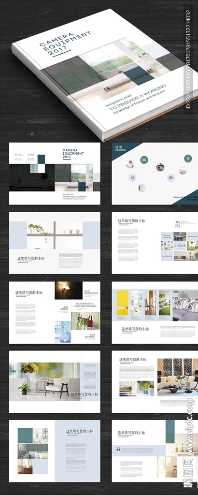The image size is (198, 495).
Task: Select the yellow chair photo thumbnail
Action: (122, 303)
